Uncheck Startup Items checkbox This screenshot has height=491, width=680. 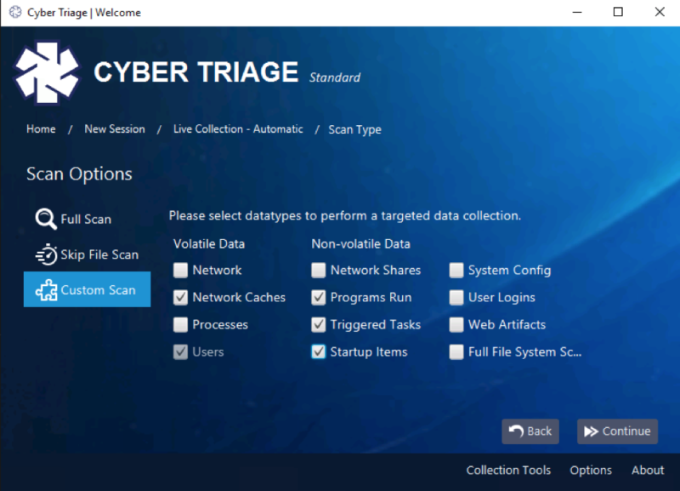318,352
